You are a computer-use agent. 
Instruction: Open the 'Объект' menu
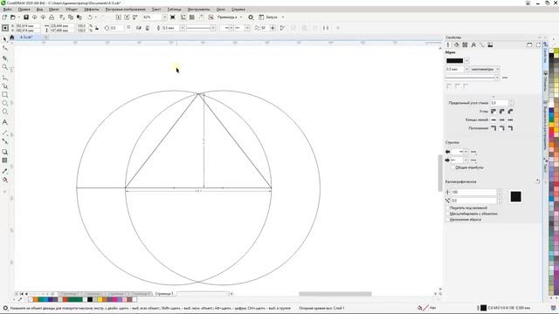coord(72,10)
